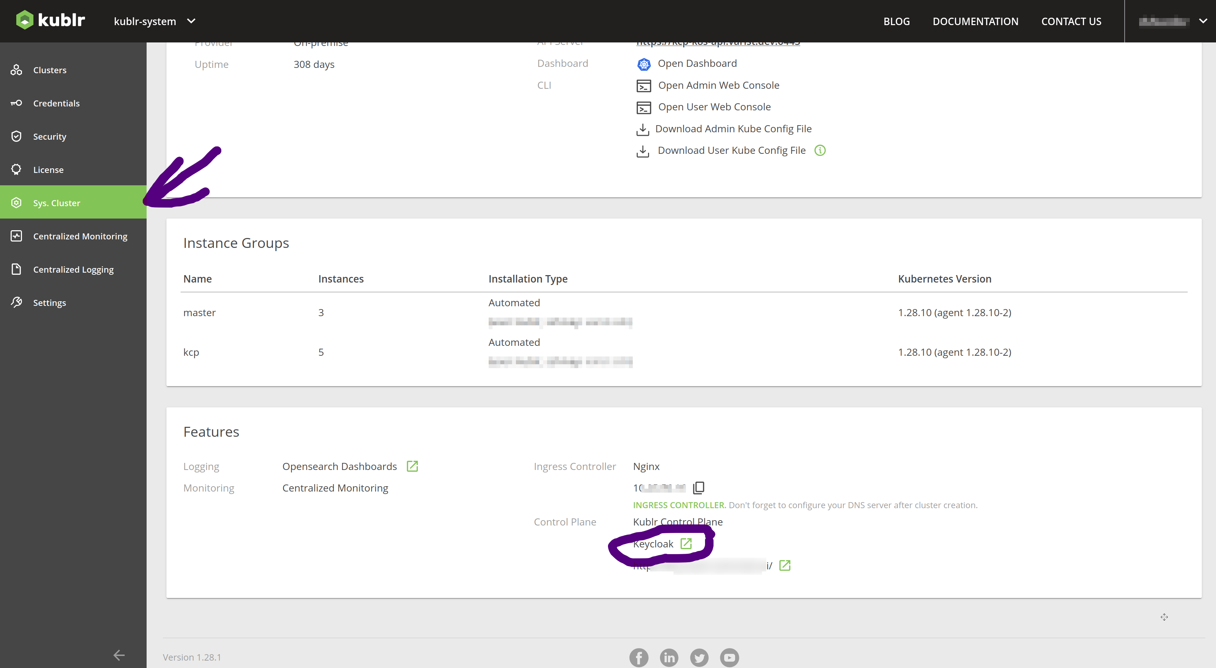Open the Security section
Image resolution: width=1216 pixels, height=668 pixels.
[73, 136]
